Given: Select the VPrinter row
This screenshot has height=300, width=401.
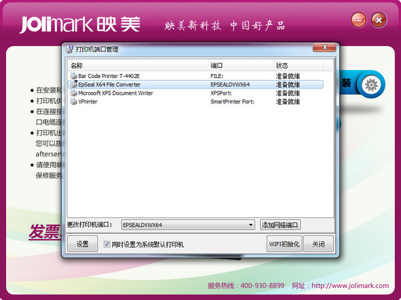Looking at the screenshot, I should (196, 101).
